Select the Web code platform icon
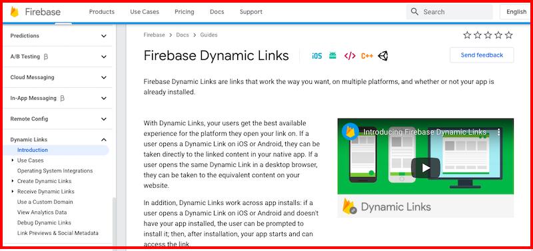The image size is (533, 251). click(350, 56)
